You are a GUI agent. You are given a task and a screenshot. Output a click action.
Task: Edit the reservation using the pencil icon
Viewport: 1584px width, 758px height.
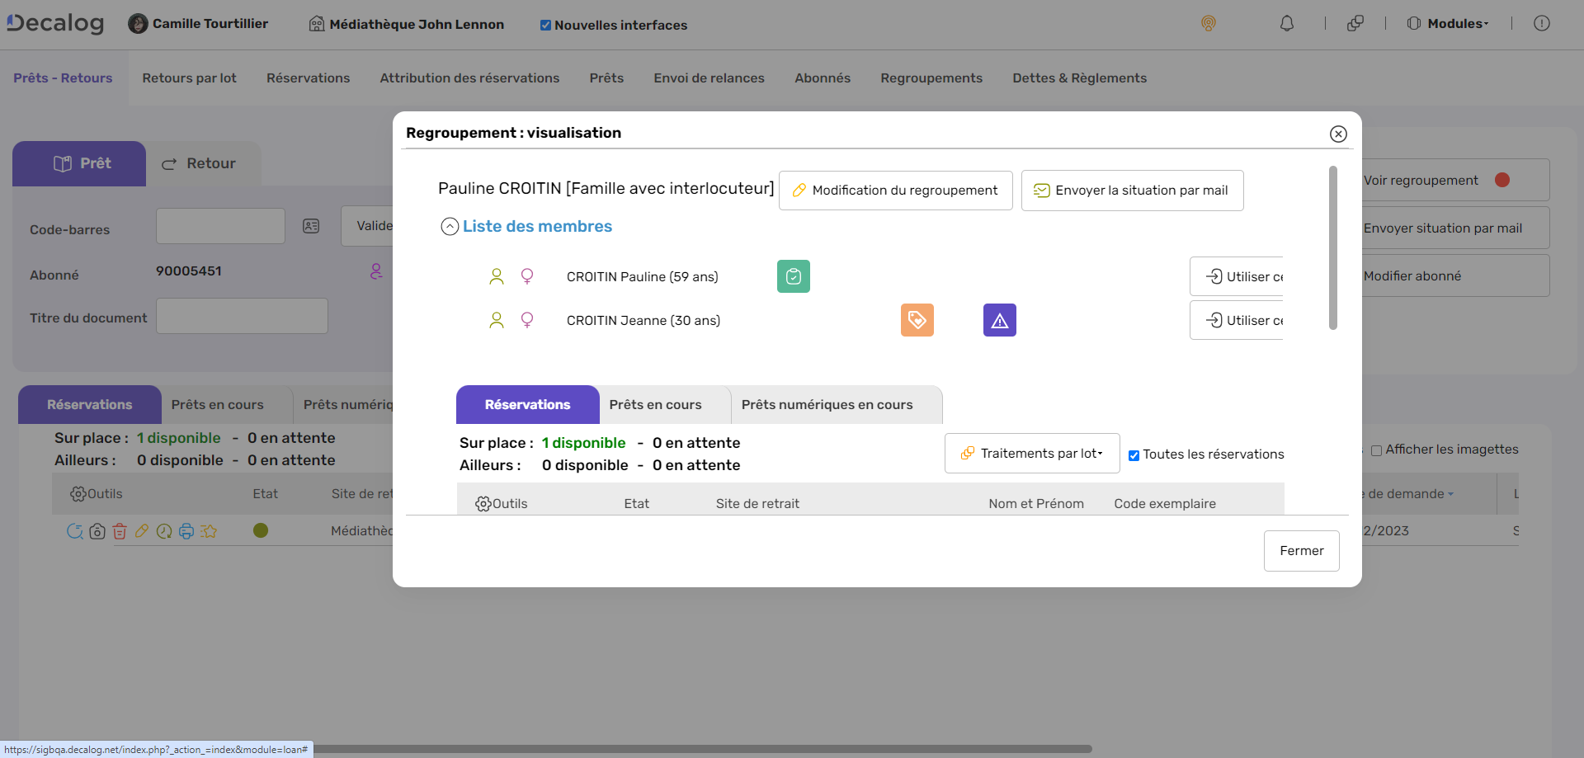pos(142,531)
